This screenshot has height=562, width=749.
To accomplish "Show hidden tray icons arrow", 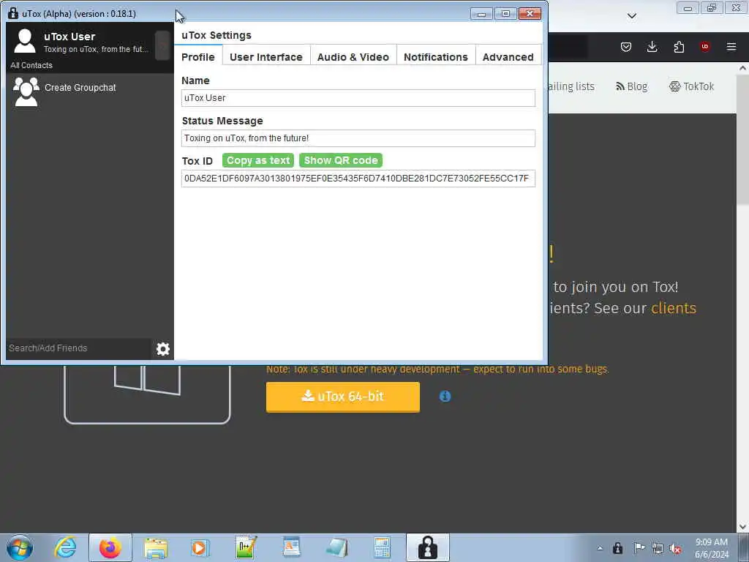I will [x=600, y=548].
